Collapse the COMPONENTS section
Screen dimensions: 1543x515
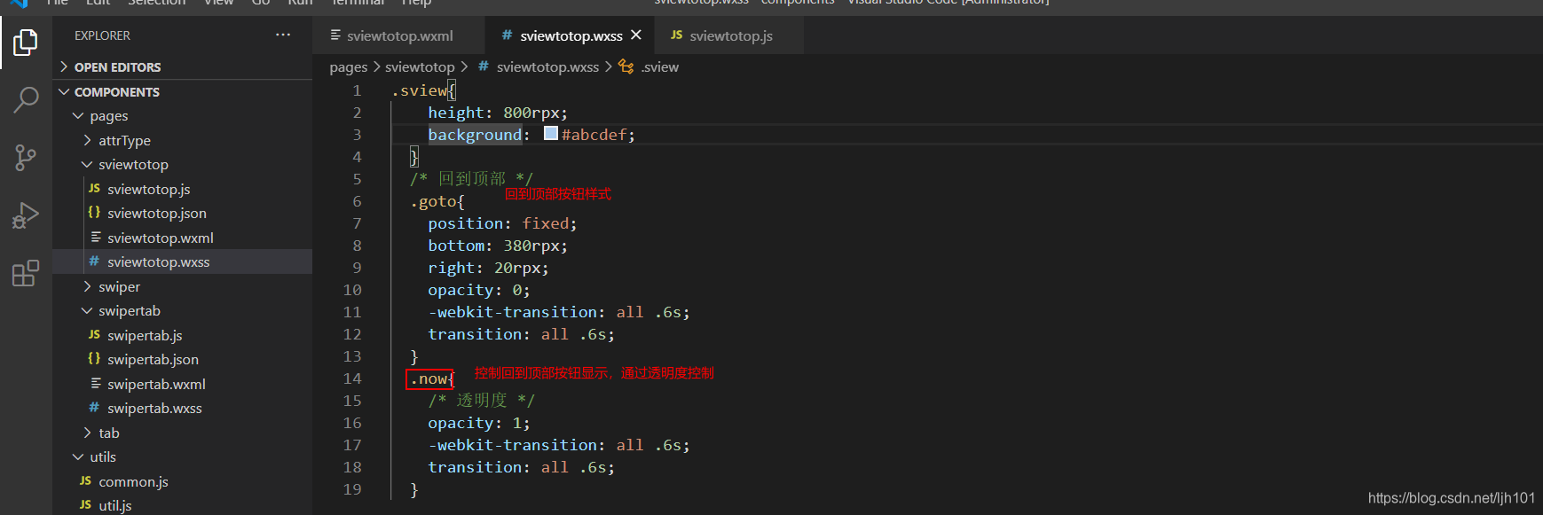(183, 92)
